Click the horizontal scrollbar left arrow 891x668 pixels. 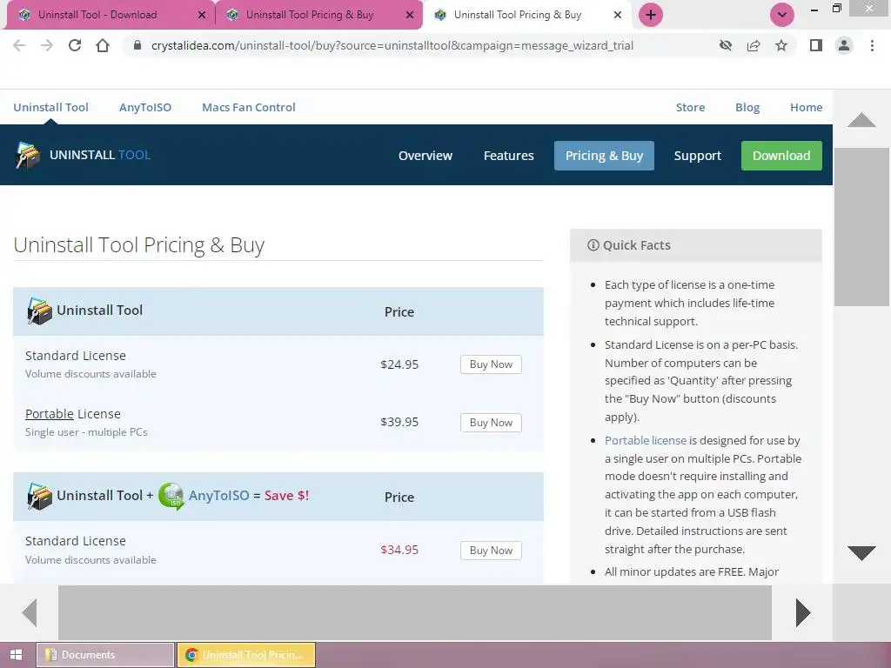click(x=30, y=612)
